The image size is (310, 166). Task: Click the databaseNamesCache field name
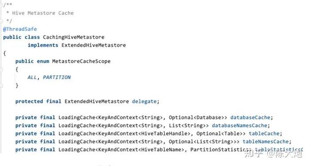[240, 125]
